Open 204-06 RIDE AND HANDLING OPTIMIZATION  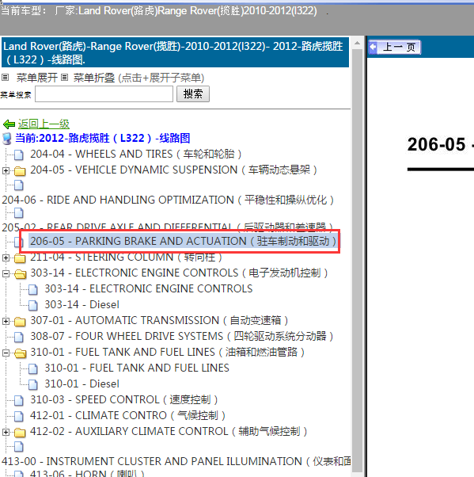pos(168,200)
